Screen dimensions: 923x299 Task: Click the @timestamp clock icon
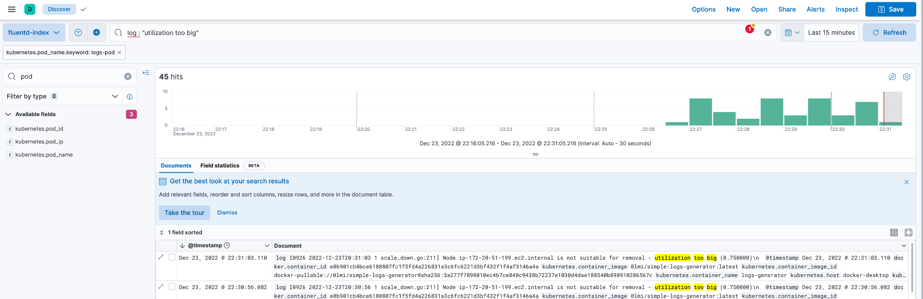click(227, 245)
